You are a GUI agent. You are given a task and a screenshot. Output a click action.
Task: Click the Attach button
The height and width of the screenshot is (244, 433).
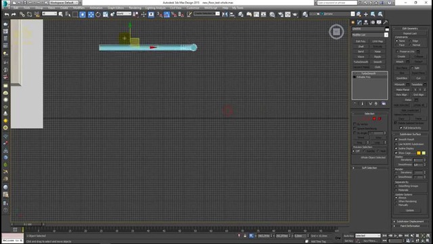(400, 62)
